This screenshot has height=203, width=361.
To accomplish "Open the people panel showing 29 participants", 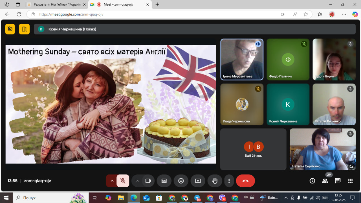I will pos(325,181).
